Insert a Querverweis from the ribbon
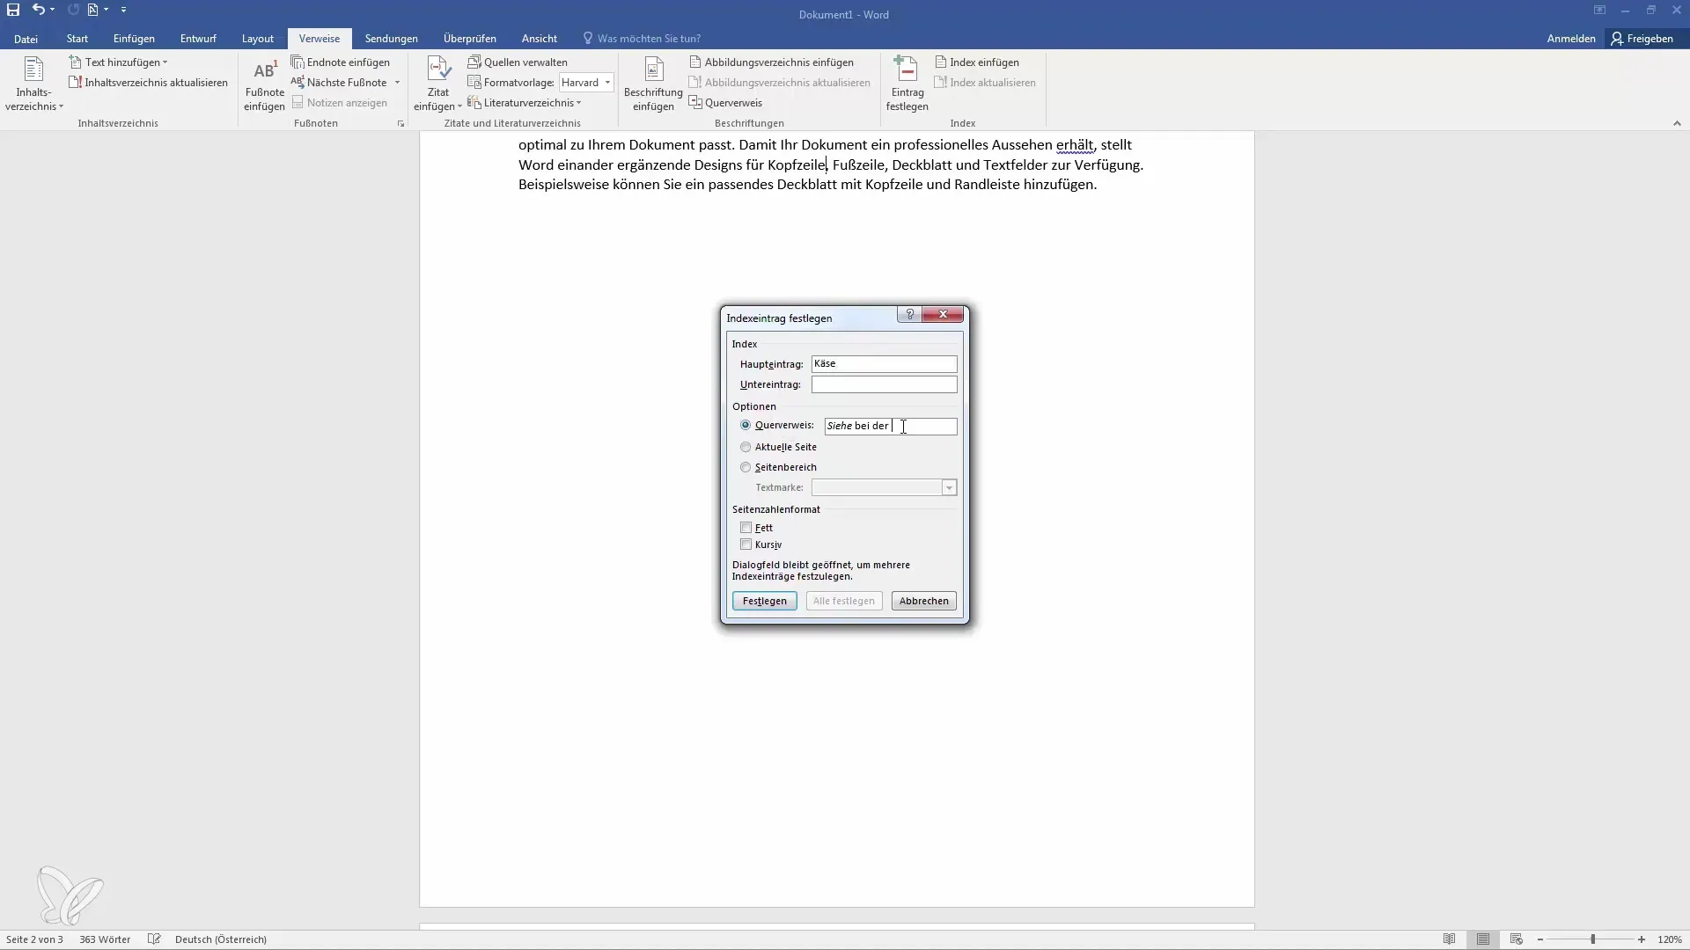Viewport: 1690px width, 950px height. coord(726,103)
